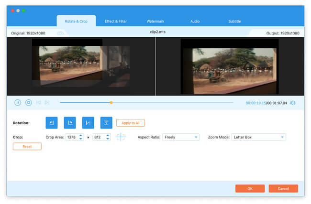Mute audio with the speaker icon

pyautogui.click(x=292, y=102)
